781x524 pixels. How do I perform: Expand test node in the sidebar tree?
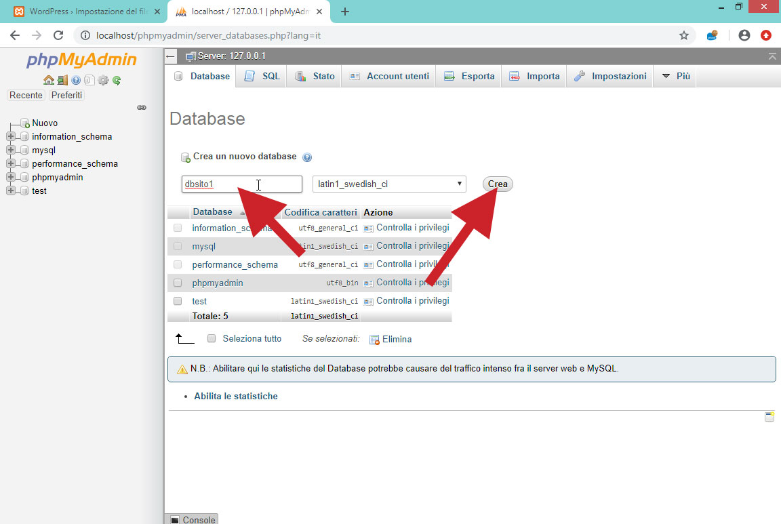click(10, 190)
